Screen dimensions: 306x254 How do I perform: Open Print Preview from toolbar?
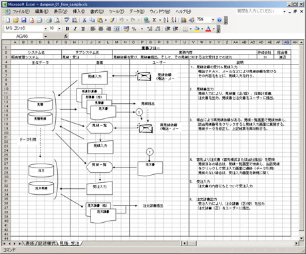coord(57,20)
